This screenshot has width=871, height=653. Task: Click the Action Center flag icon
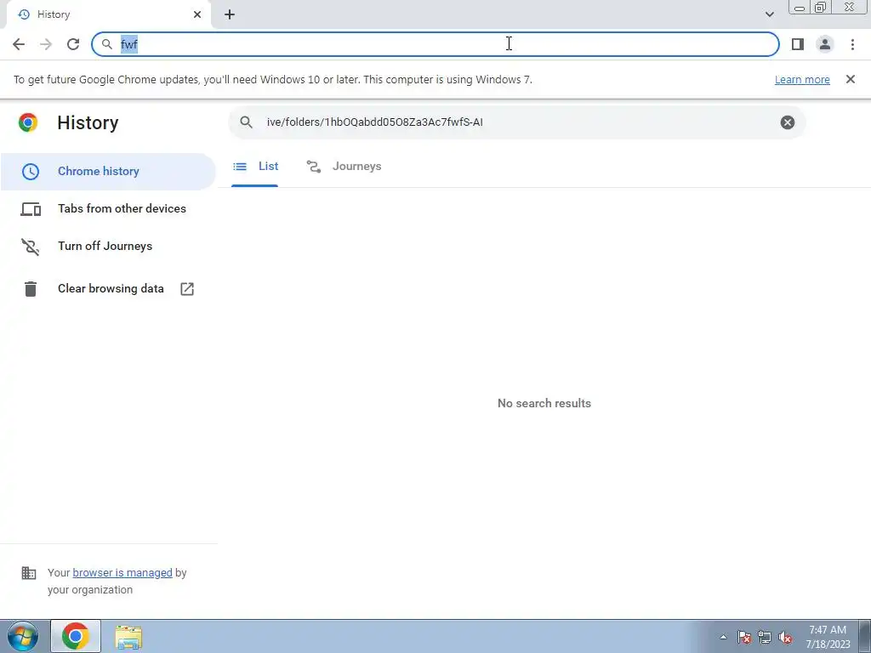click(x=743, y=637)
